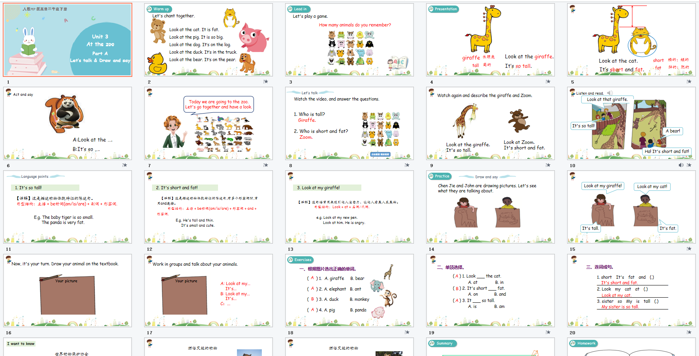
Task: Select the Listen and read slide 10
Action: coord(631,123)
